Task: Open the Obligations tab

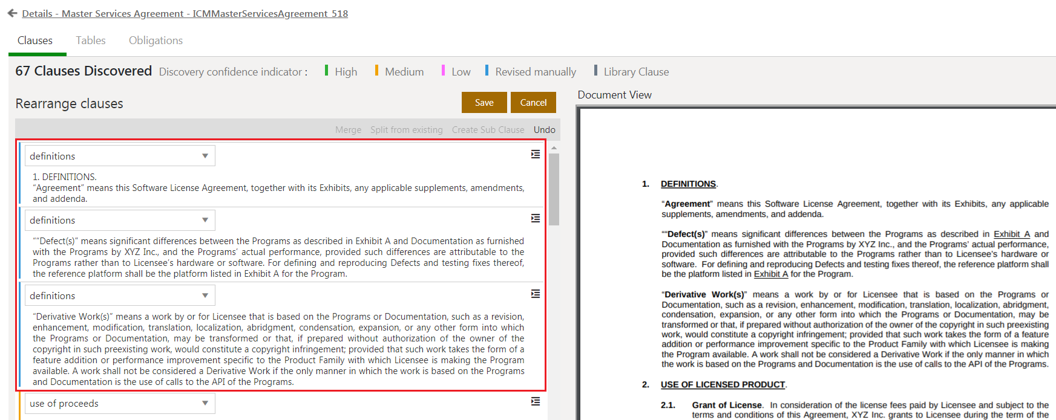Action: click(156, 40)
